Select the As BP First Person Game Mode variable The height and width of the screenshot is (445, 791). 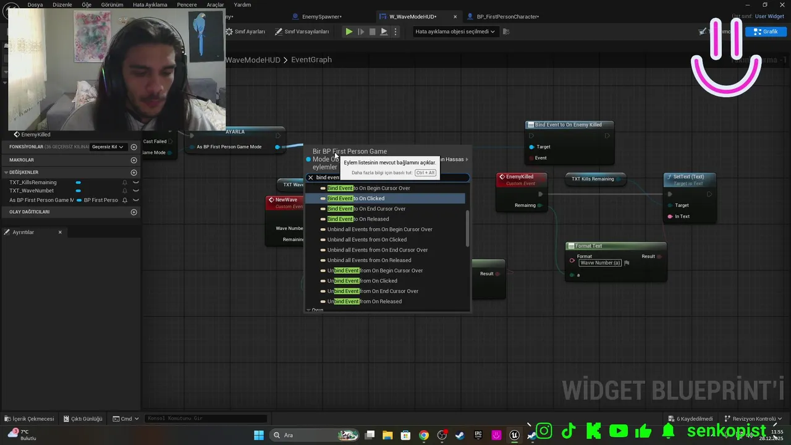click(x=41, y=200)
